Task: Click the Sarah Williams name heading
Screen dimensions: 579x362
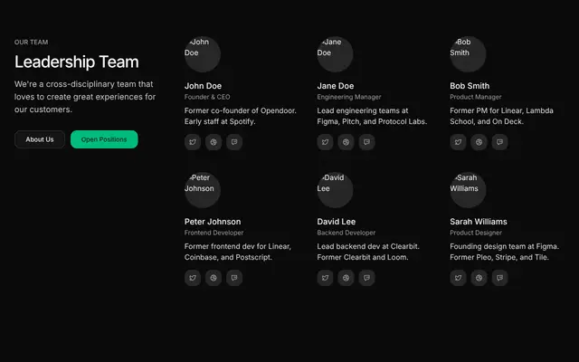Action: click(479, 222)
